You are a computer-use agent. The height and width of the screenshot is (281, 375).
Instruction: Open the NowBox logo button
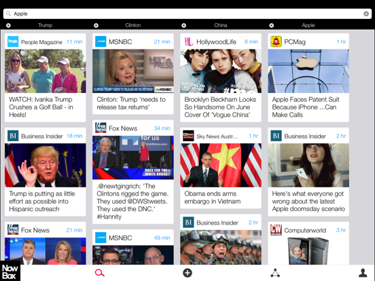10,271
